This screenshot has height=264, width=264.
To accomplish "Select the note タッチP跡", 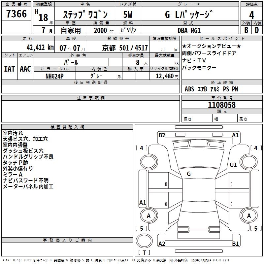I will click(x=15, y=162).
